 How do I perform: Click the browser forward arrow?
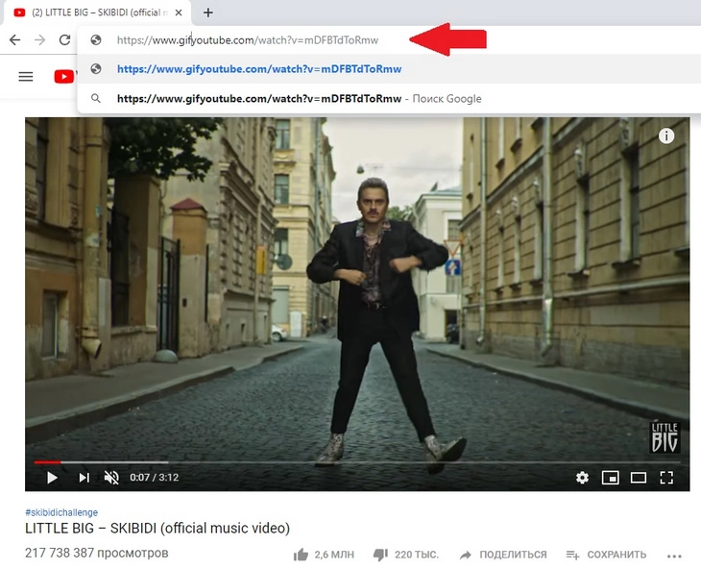39,39
